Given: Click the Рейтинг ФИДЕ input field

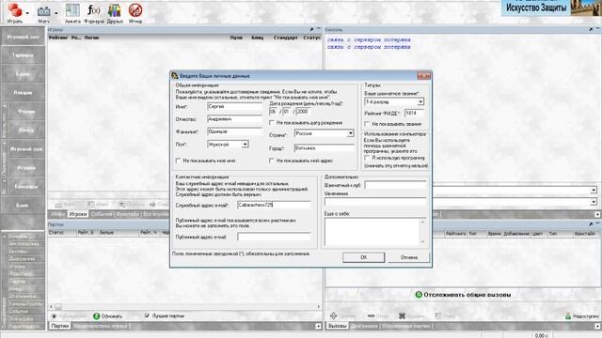Looking at the screenshot, I should [414, 113].
